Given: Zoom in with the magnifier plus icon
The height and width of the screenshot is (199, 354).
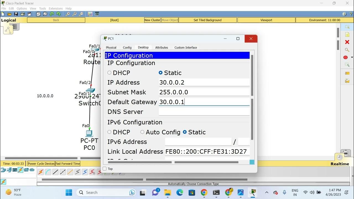Looking at the screenshot, I should pos(67,14).
